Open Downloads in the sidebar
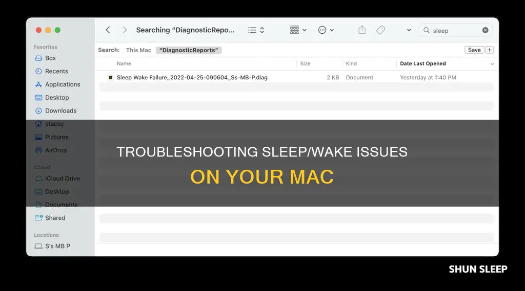Image resolution: width=525 pixels, height=291 pixels. (60, 110)
